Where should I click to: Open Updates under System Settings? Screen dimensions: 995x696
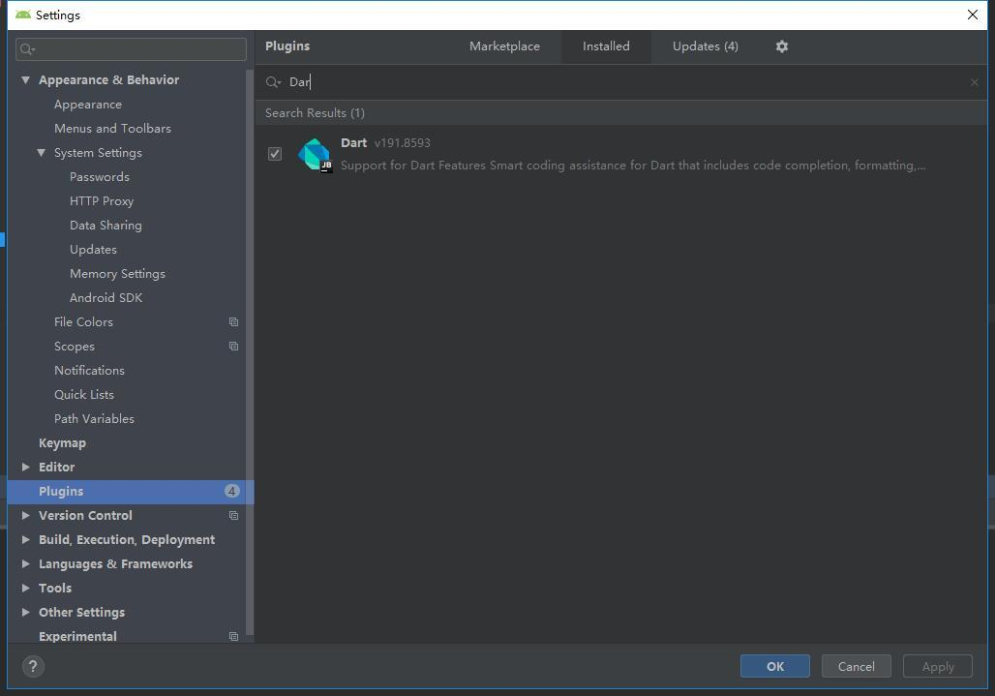(93, 250)
